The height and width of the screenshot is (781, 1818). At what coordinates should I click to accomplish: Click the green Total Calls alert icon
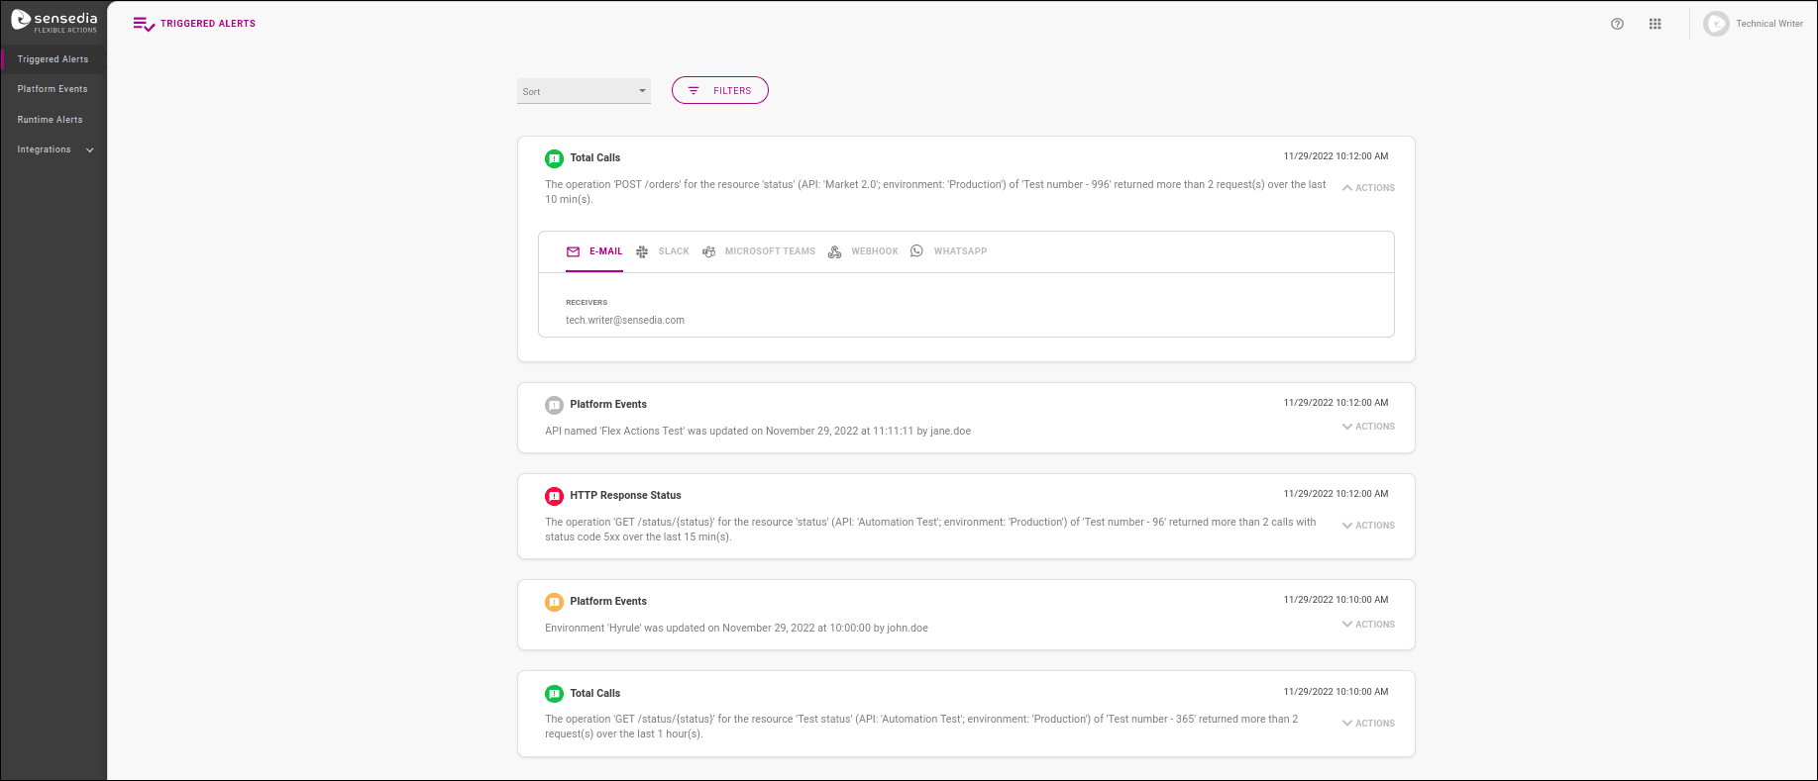pyautogui.click(x=554, y=158)
